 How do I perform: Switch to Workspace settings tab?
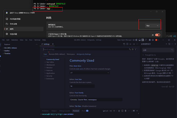tap(71, 54)
